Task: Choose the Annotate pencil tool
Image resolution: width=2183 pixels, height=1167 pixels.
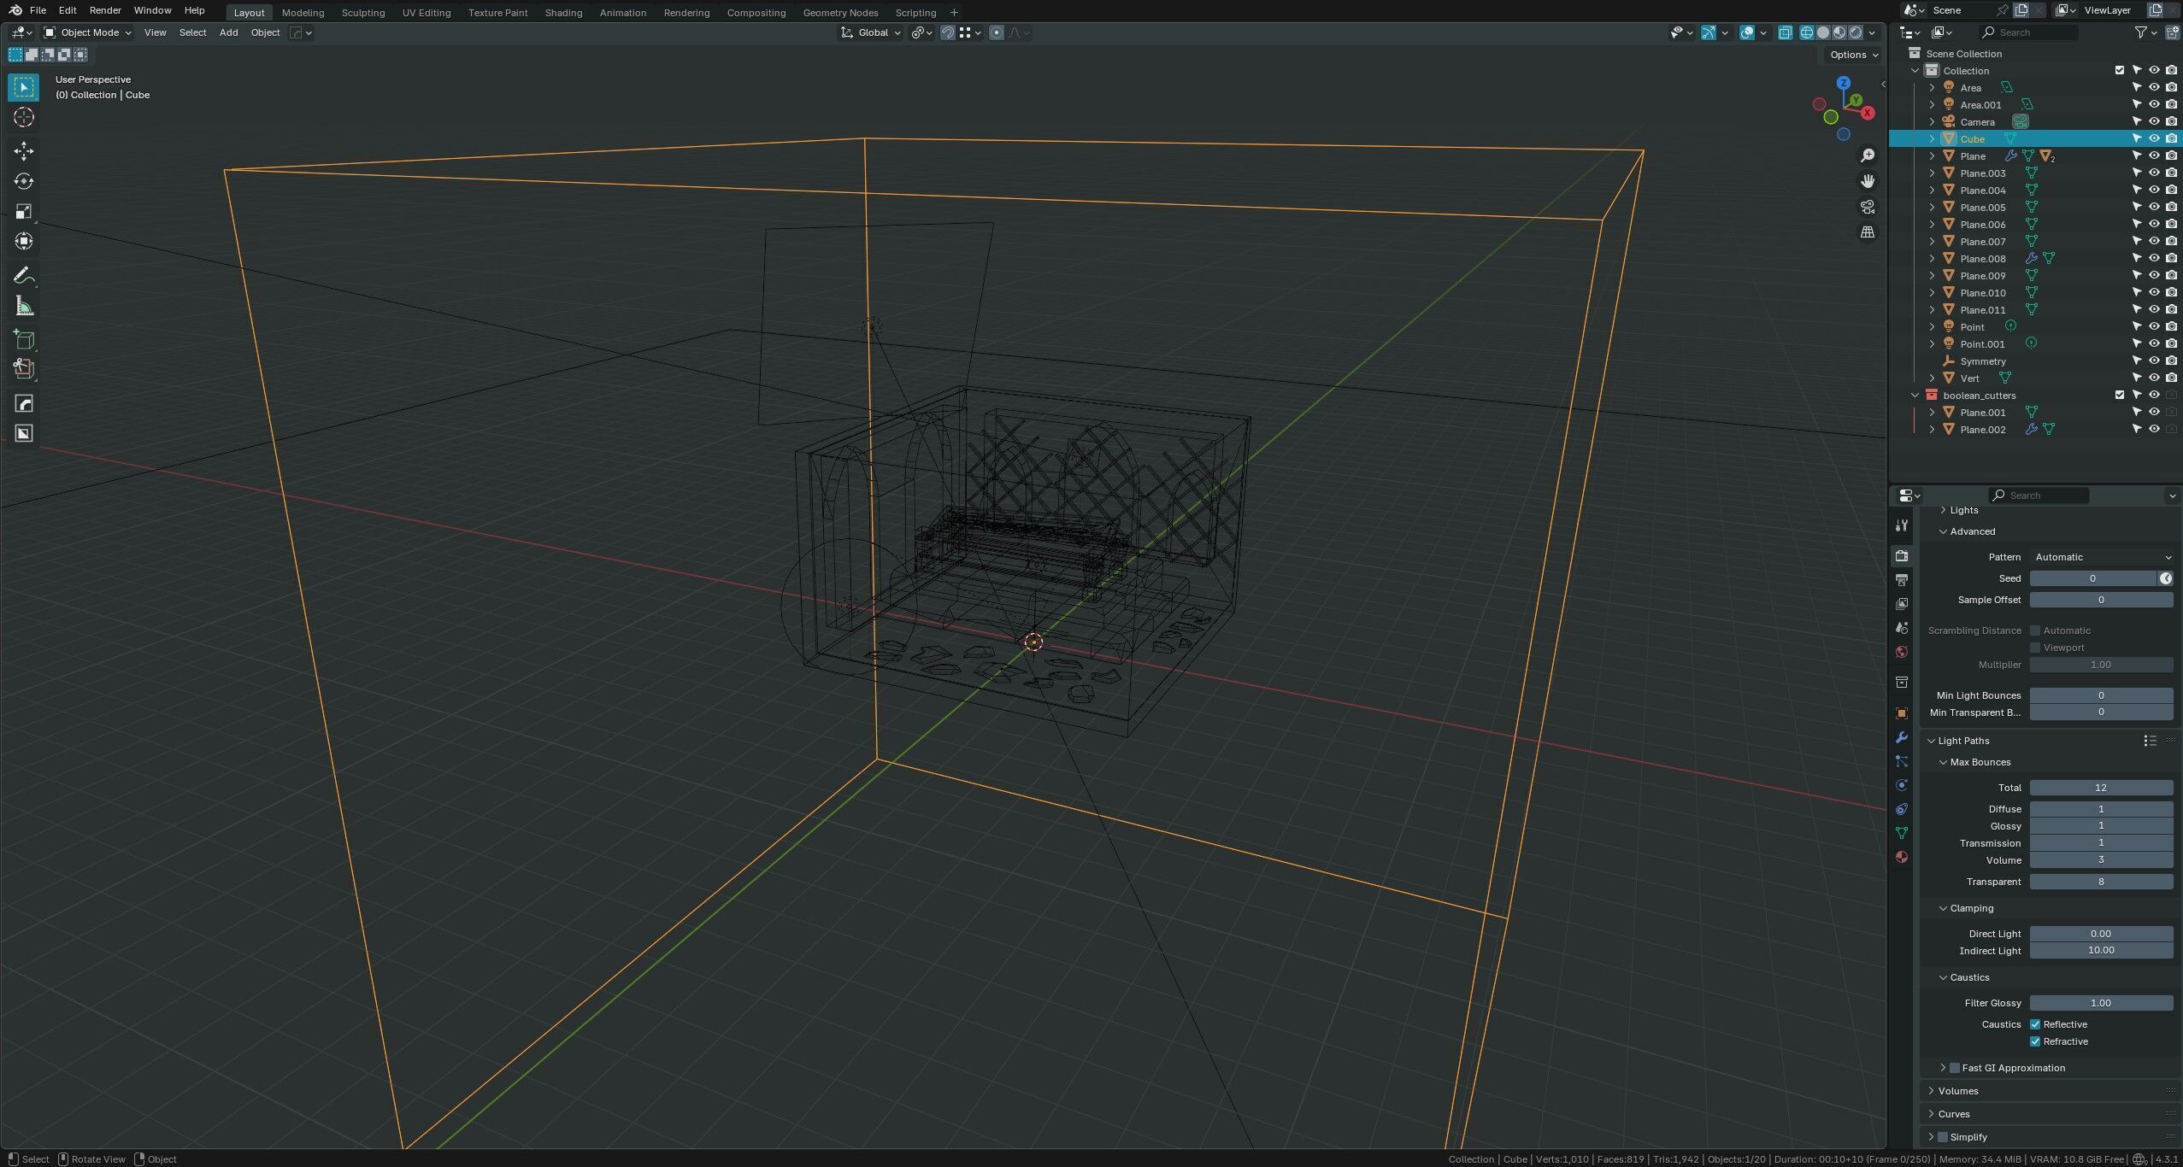Action: click(23, 275)
